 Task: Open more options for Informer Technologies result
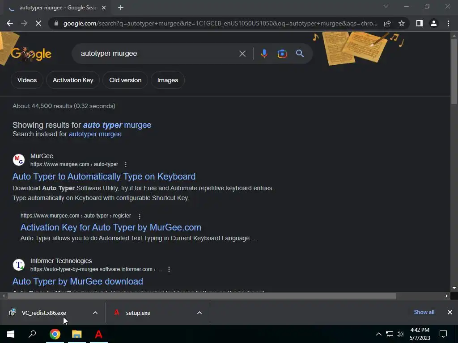(x=169, y=269)
